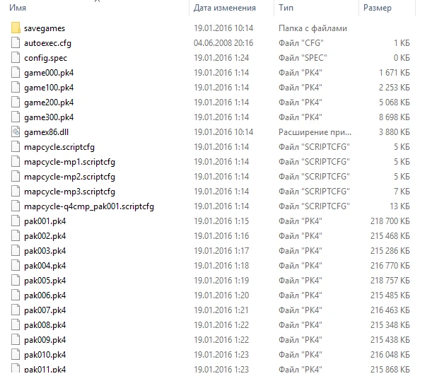This screenshot has height=381, width=444.
Task: Select the mapcycle-q4cmp_pak001.scriptcfg file name
Action: 89,206
